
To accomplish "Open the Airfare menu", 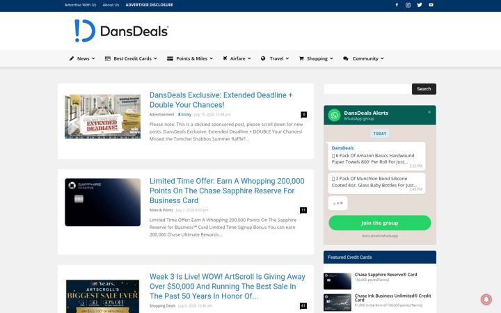I will 237,58.
